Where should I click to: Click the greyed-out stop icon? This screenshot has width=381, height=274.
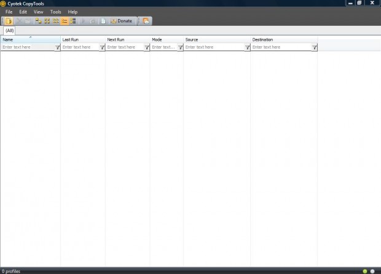point(92,21)
